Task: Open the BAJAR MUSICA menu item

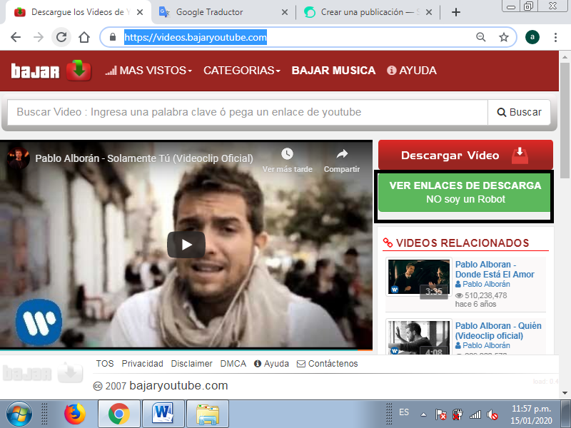Action: [333, 70]
